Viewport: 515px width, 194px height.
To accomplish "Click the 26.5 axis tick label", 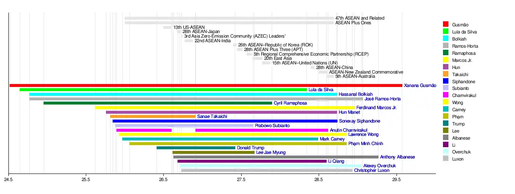I will (164, 180).
